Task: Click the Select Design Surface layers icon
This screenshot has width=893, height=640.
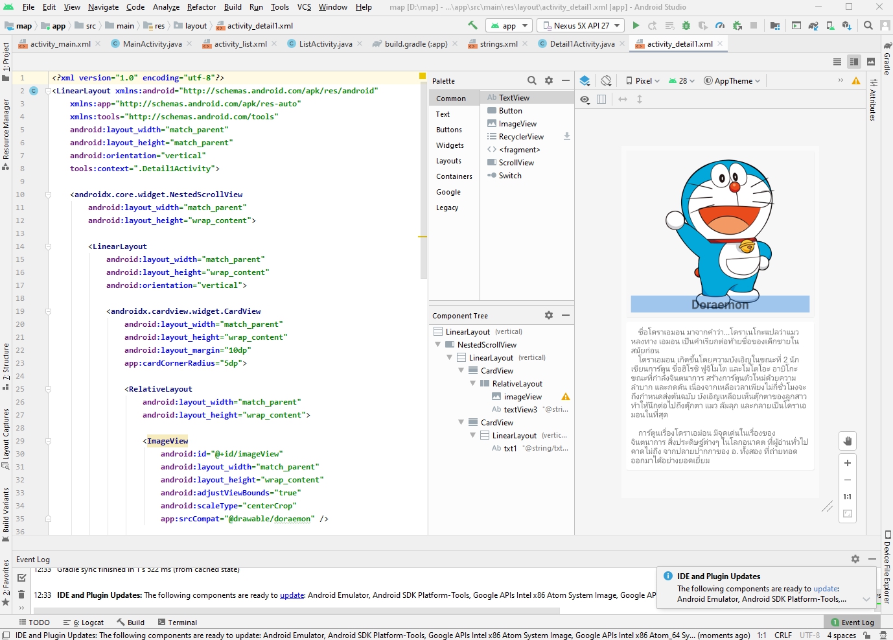Action: pos(585,80)
